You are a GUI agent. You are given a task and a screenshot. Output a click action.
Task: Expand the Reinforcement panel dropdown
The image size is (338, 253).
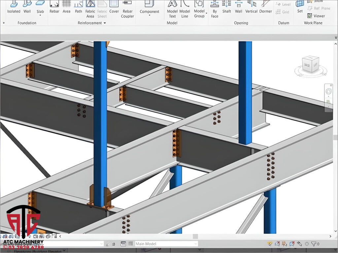(x=105, y=23)
